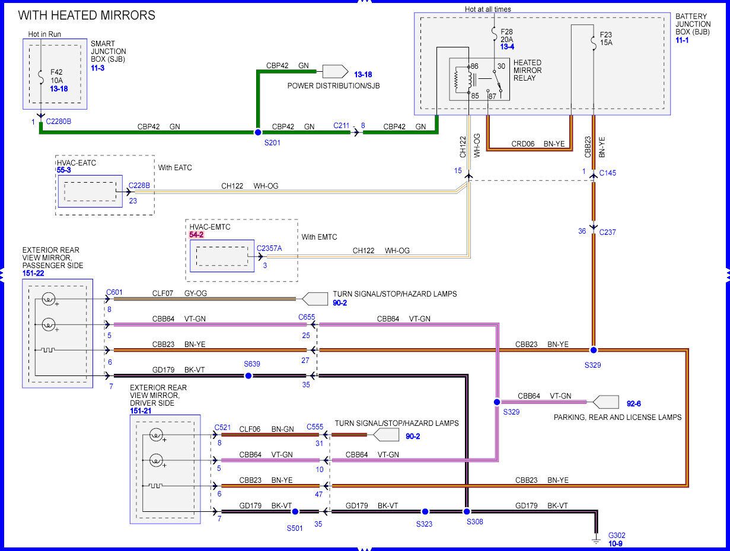Open the 10-9 ground reference link
The image size is (730, 551).
coord(615,543)
